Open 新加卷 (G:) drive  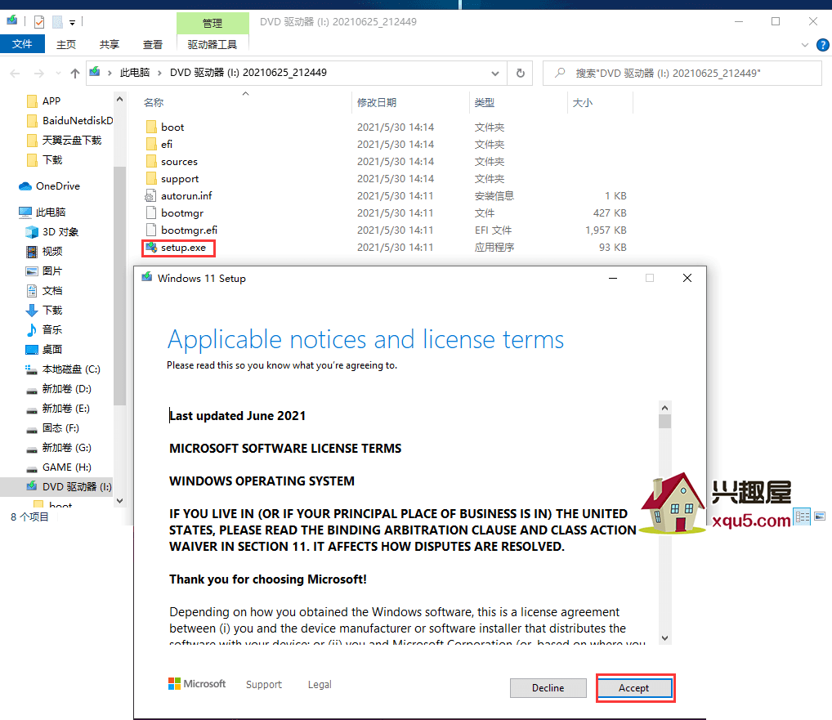(x=58, y=448)
